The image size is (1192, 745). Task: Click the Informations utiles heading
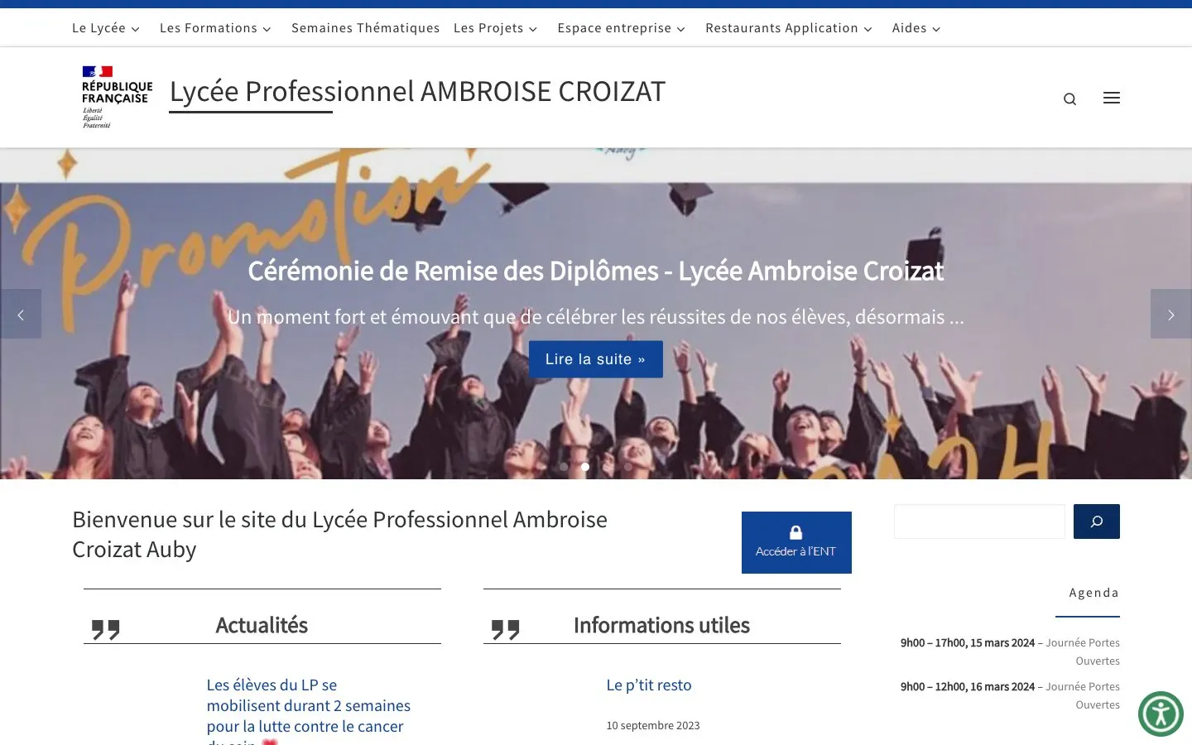tap(661, 625)
